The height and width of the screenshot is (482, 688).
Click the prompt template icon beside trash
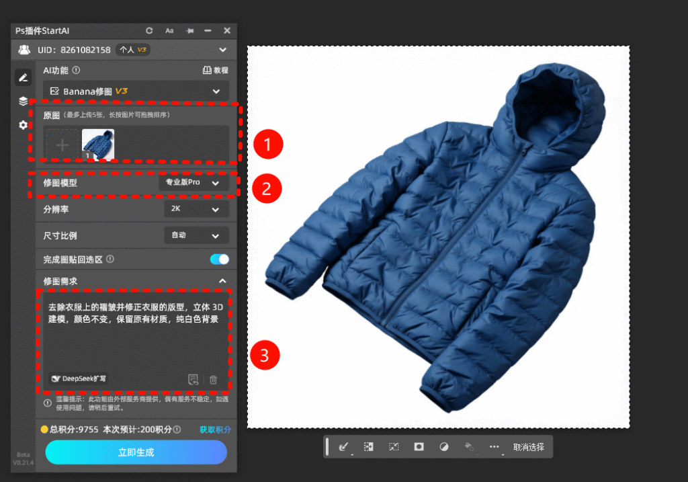tap(193, 380)
